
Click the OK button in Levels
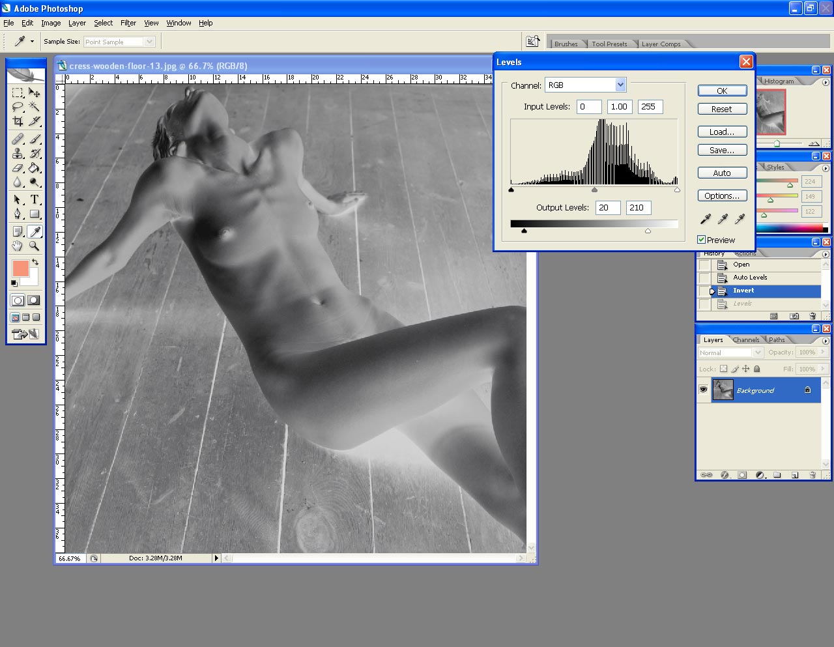click(x=722, y=91)
